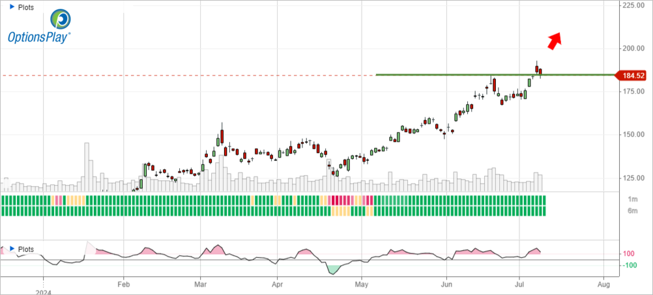Click the 125.00 price axis label
This screenshot has width=653, height=295.
point(633,178)
